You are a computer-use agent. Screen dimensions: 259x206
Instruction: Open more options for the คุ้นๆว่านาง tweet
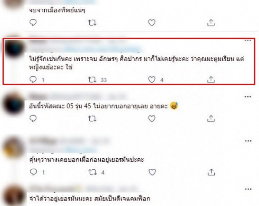(x=248, y=141)
